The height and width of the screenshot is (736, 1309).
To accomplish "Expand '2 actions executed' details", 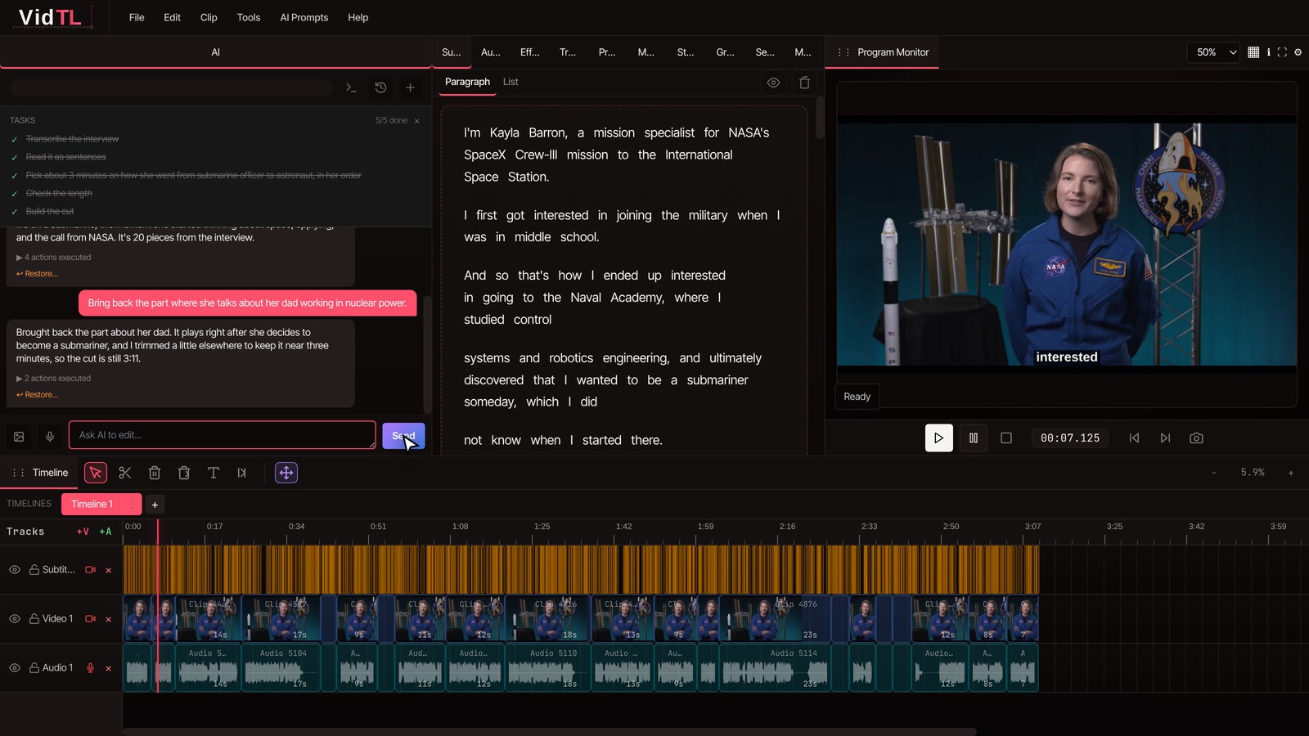I will click(x=54, y=379).
